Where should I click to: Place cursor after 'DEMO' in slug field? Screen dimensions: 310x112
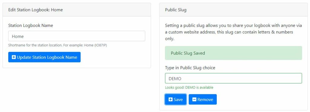click(182, 79)
